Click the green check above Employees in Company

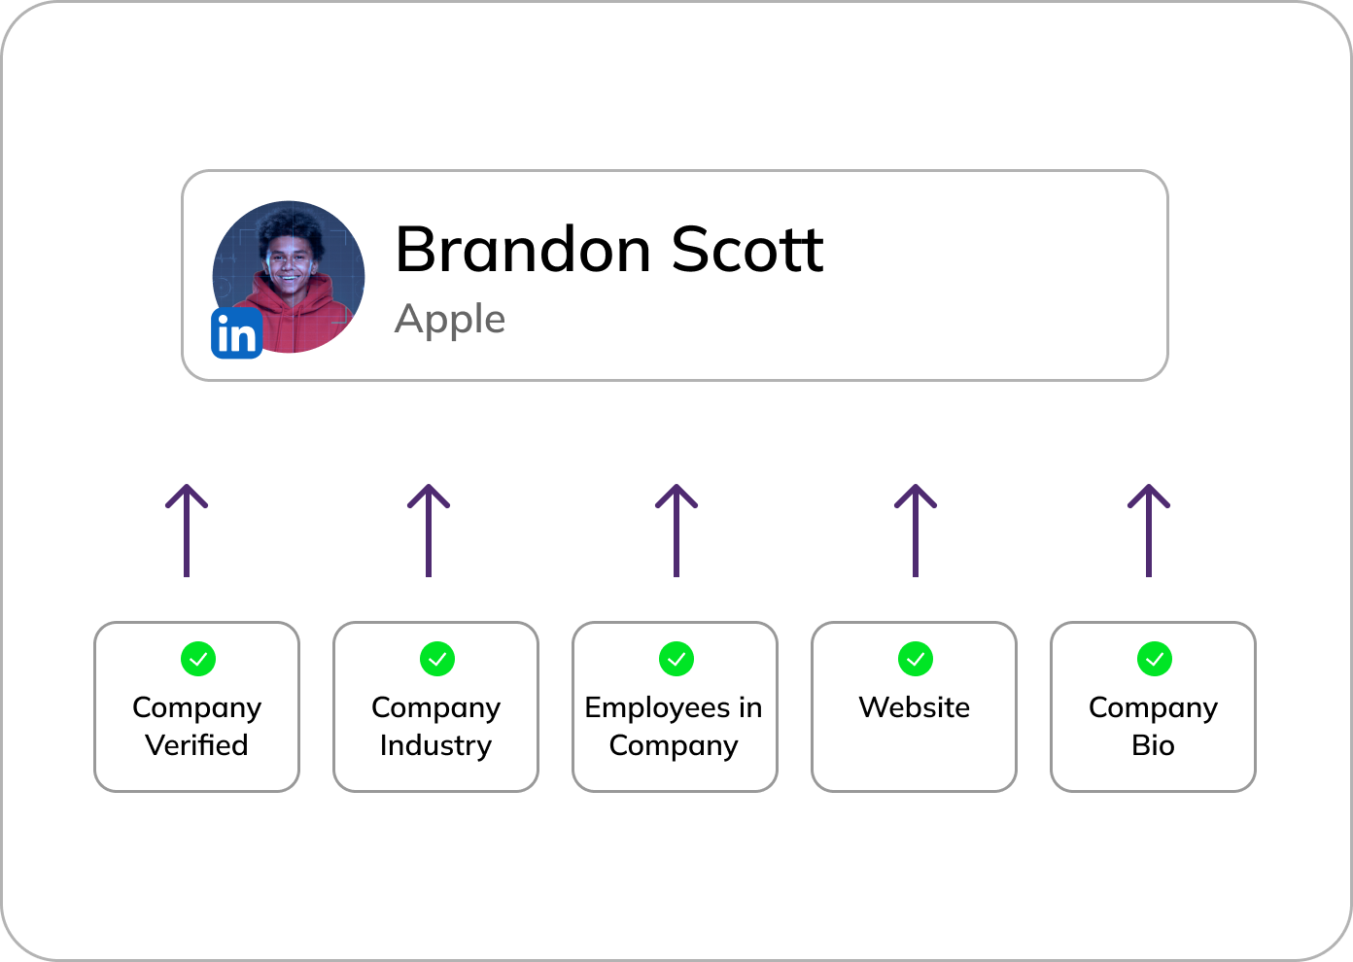click(x=676, y=659)
